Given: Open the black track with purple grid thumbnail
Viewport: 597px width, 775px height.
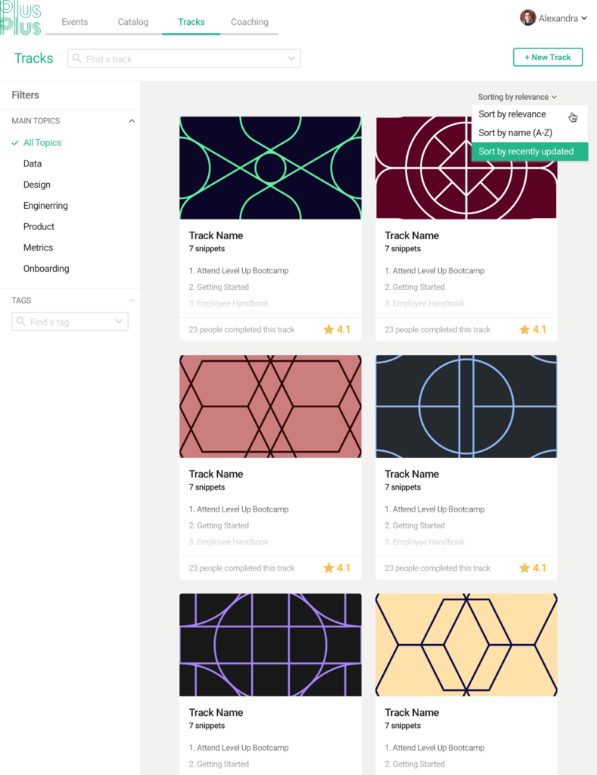Looking at the screenshot, I should [270, 645].
